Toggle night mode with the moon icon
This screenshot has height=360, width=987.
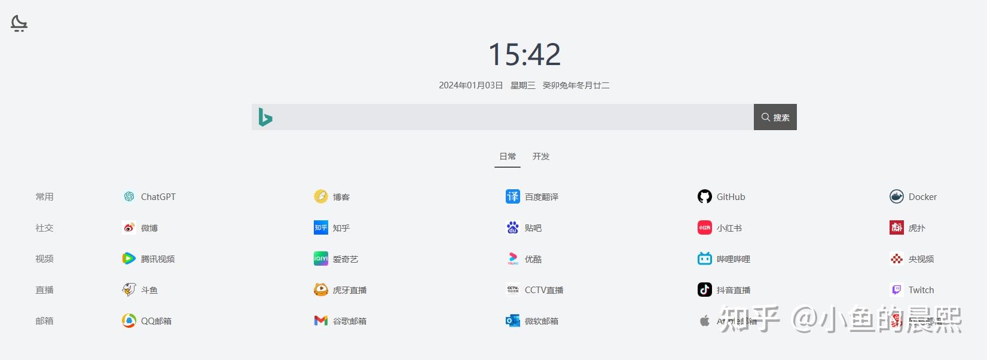click(x=19, y=23)
